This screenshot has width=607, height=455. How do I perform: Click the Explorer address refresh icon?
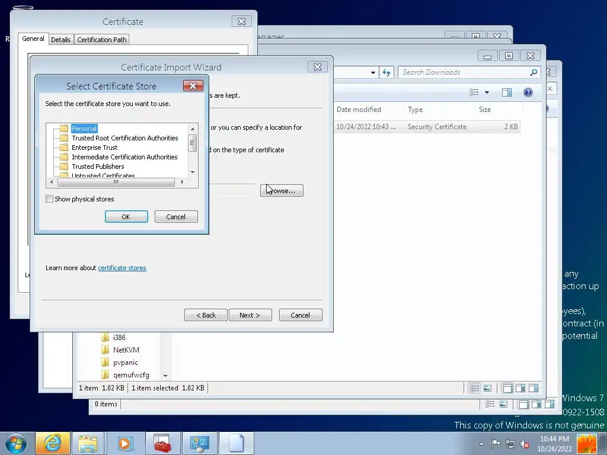pyautogui.click(x=386, y=72)
